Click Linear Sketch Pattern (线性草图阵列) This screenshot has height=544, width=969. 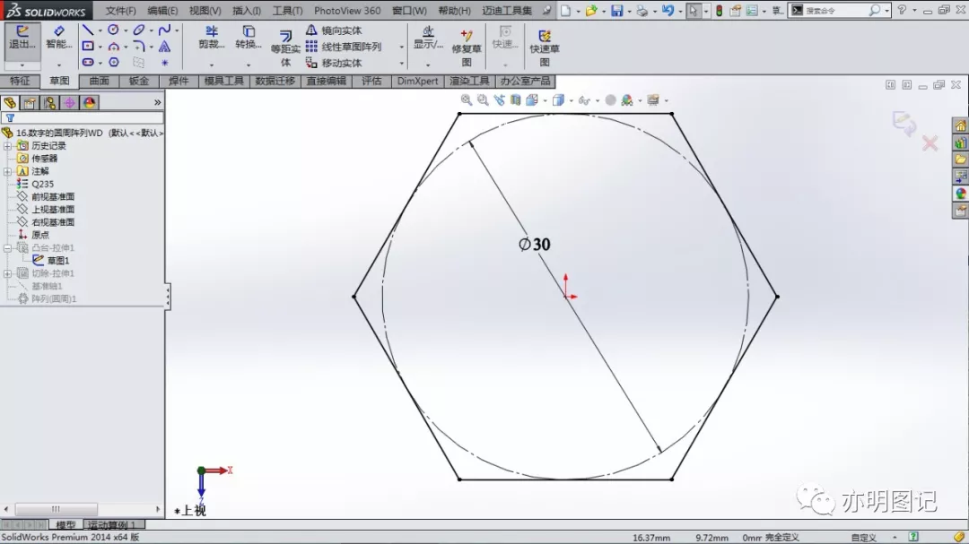344,47
